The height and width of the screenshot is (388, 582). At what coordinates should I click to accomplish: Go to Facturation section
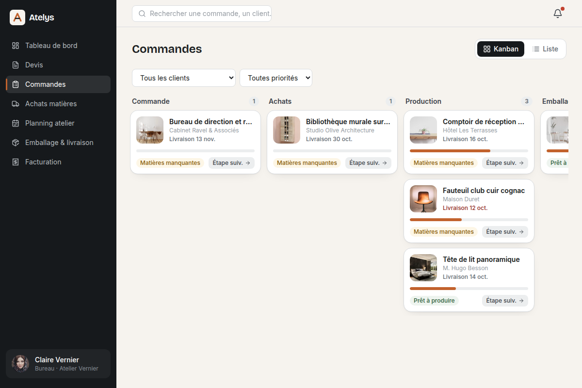(x=58, y=162)
